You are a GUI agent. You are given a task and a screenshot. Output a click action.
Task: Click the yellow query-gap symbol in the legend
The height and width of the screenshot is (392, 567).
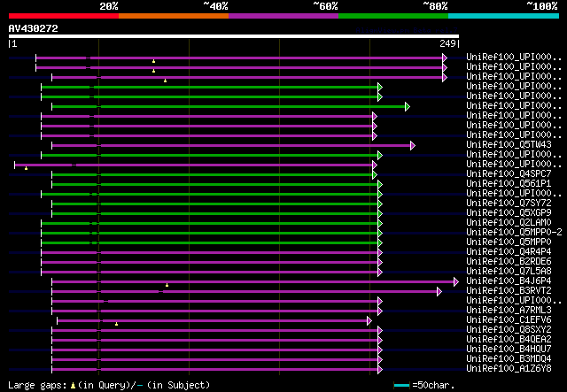pos(73,386)
